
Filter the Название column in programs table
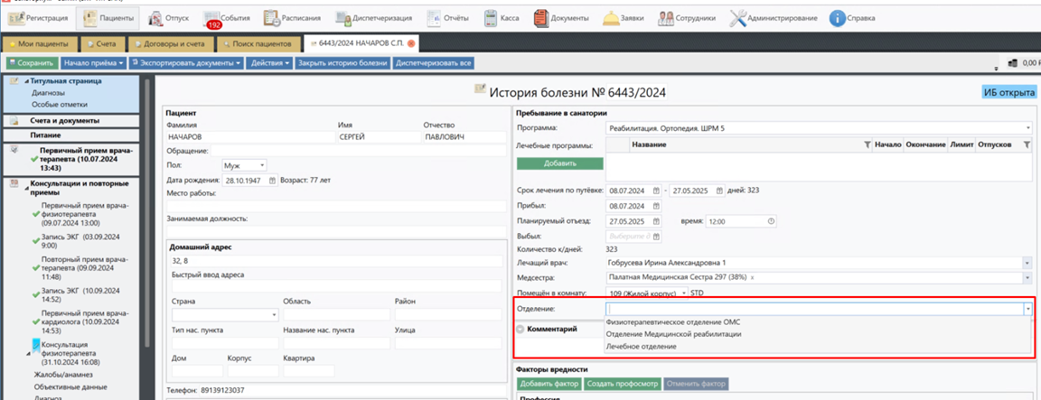pos(867,144)
